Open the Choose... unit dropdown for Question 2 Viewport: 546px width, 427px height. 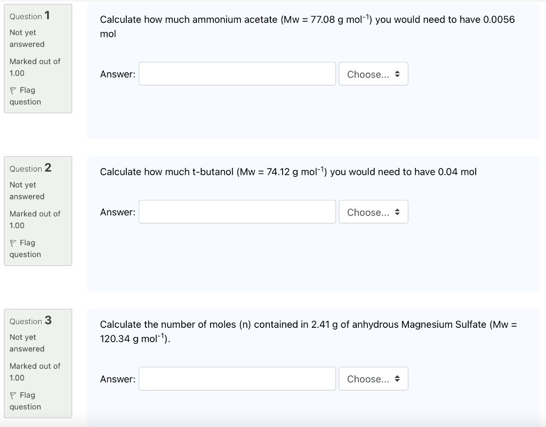tap(373, 212)
